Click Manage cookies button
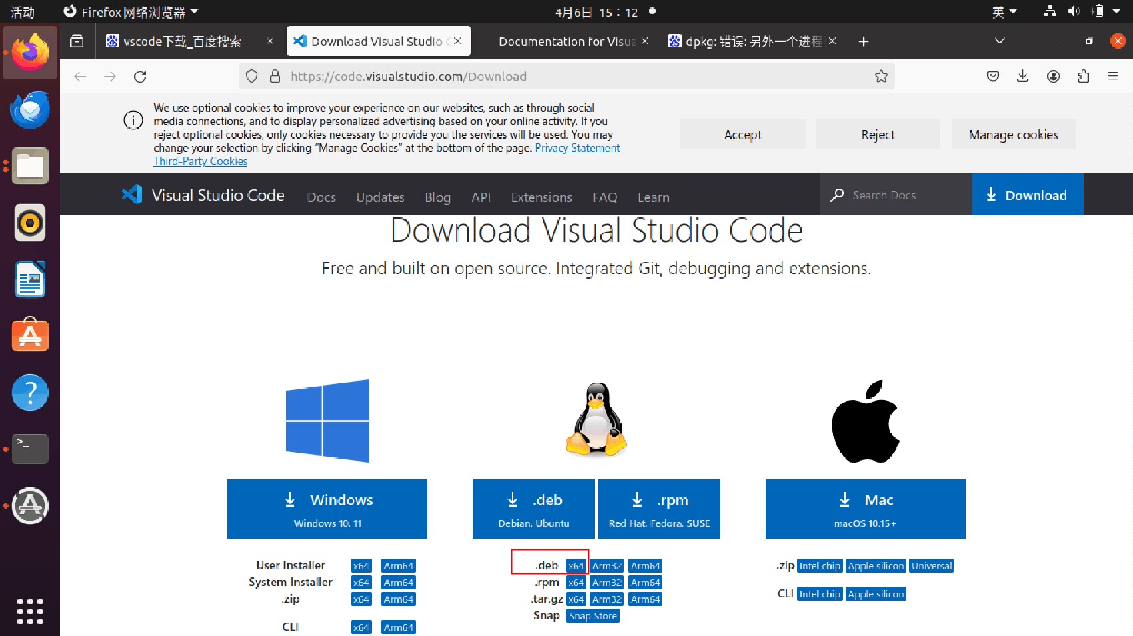 coord(1013,134)
